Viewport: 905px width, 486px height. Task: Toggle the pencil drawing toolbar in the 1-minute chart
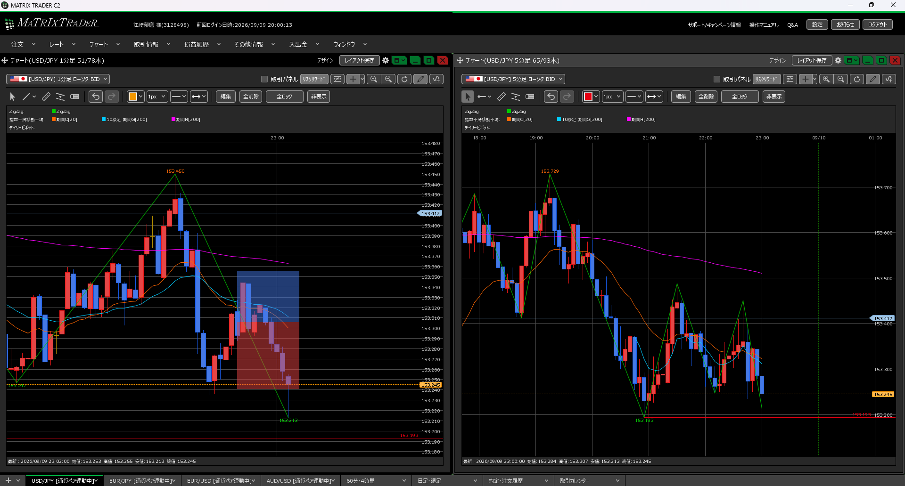(420, 79)
